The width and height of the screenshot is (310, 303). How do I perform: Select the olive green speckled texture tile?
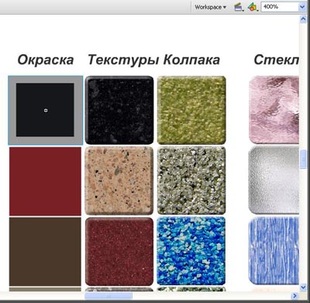tap(191, 110)
